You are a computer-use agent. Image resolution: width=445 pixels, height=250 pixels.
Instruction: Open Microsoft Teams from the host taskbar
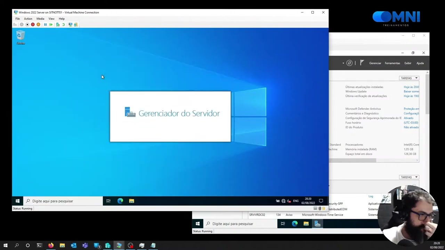[85, 245]
